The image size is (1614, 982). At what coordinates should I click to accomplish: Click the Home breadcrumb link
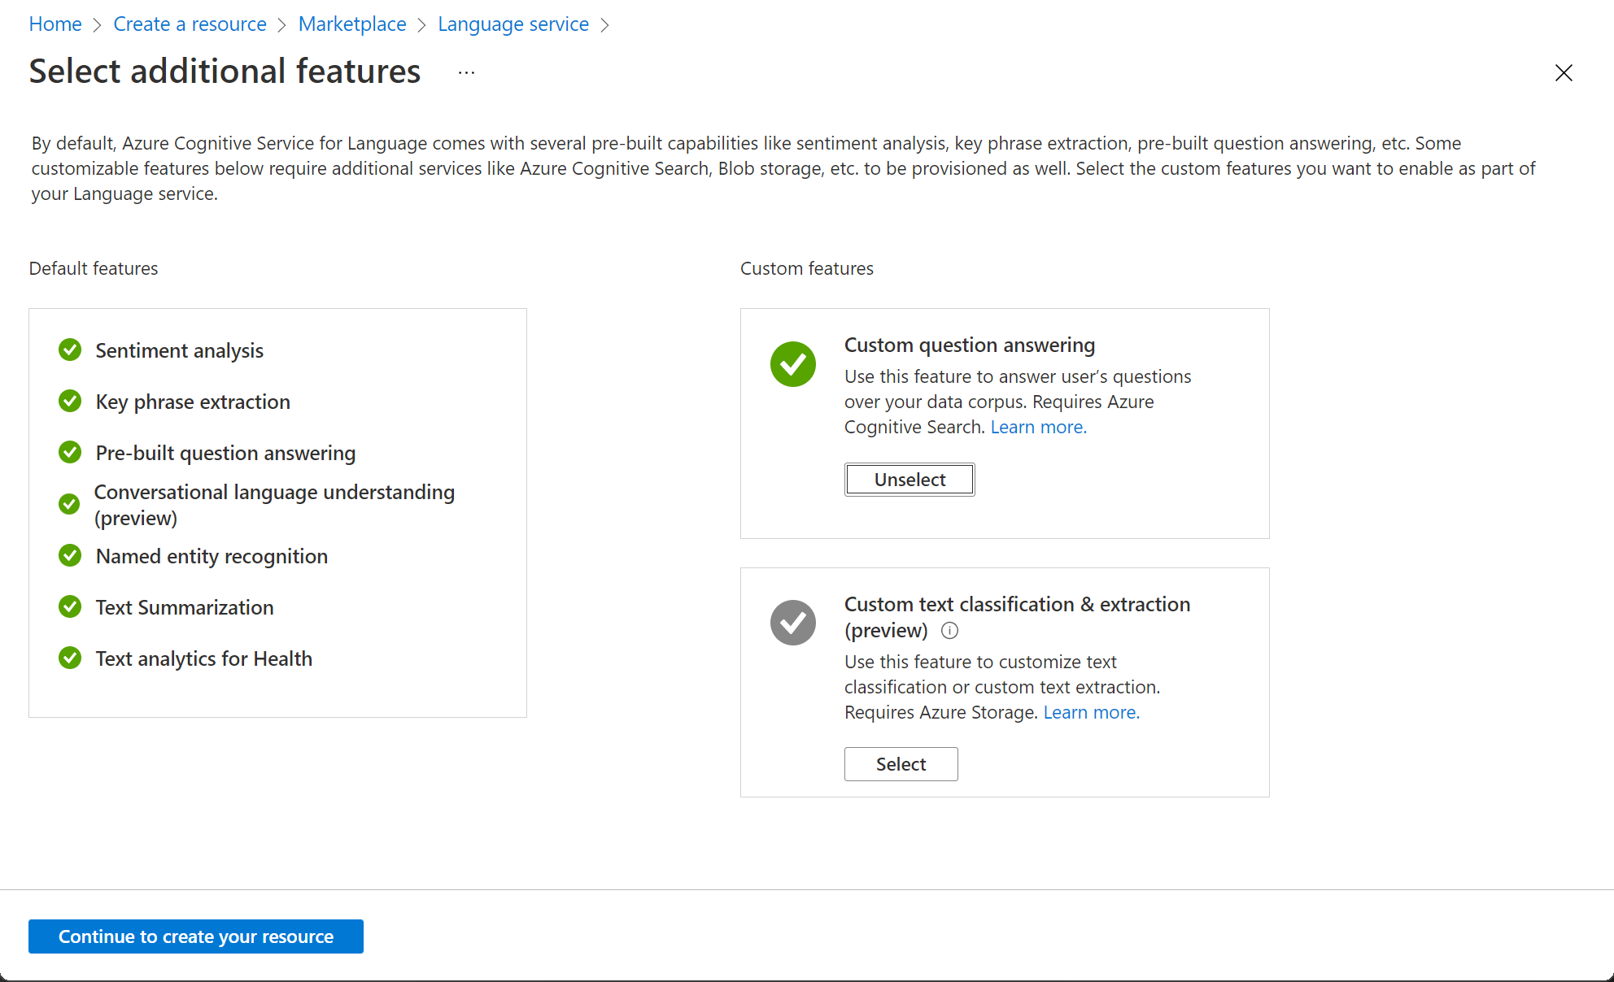(x=56, y=23)
